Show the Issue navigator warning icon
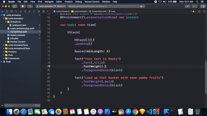Viewport: 207px width, 116px height. [x=21, y=12]
